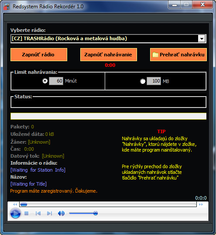Open the radio station dropdown arrow
Screen dimensions: 216x235
(202, 39)
